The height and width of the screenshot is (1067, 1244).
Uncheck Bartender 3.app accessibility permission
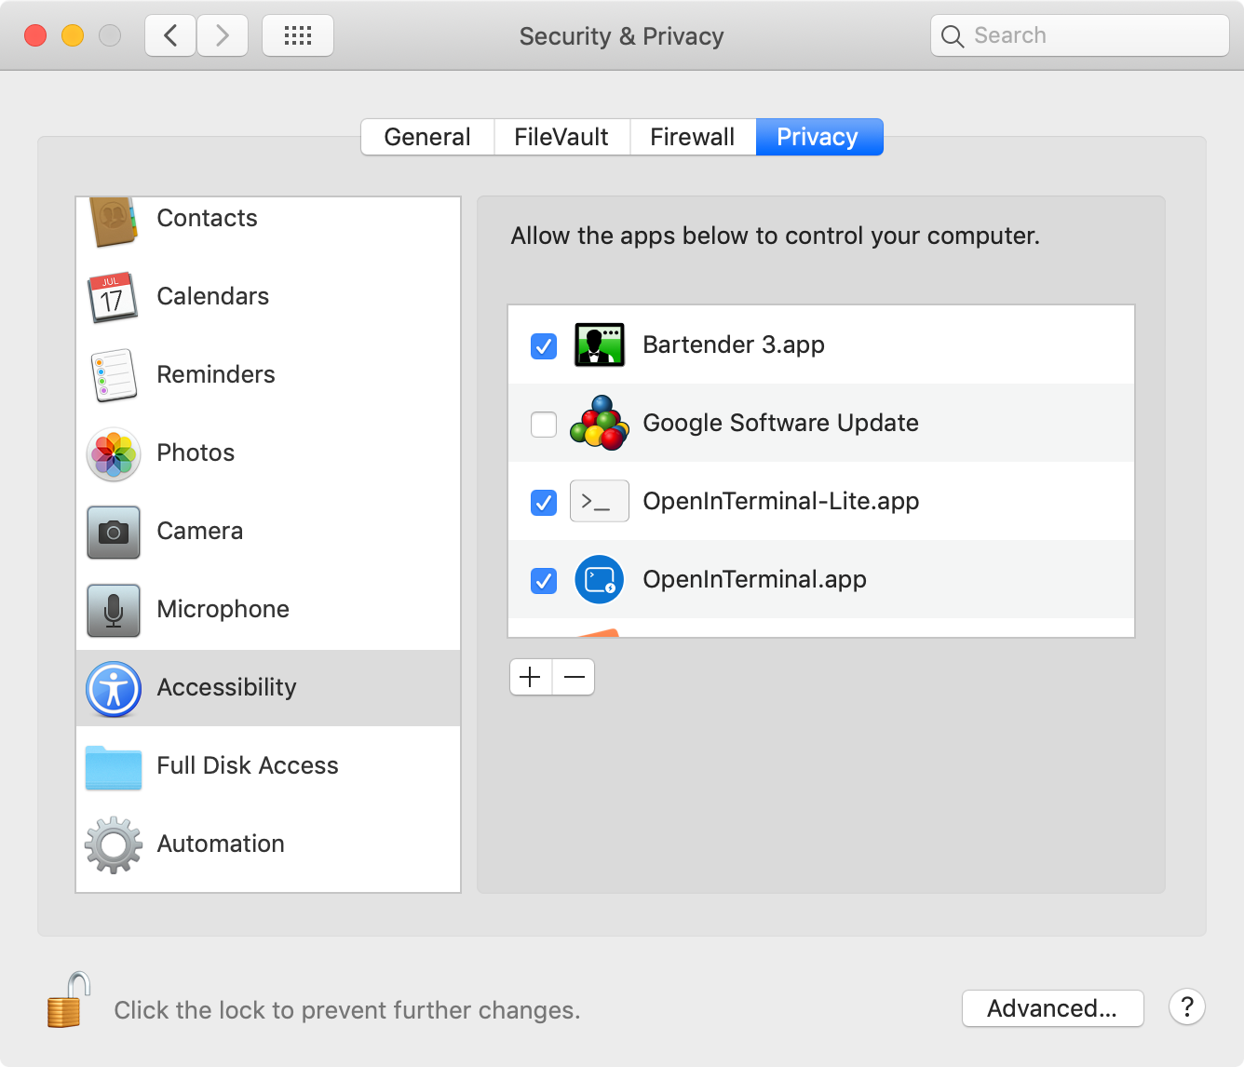click(x=543, y=345)
